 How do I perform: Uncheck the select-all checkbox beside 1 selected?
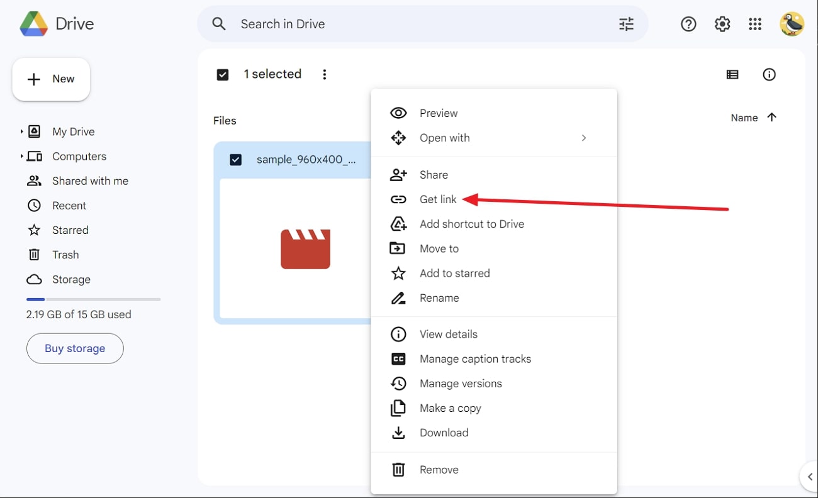coord(223,75)
